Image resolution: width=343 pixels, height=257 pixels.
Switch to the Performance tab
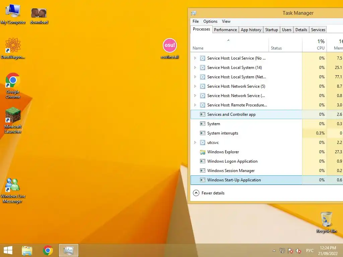point(225,30)
